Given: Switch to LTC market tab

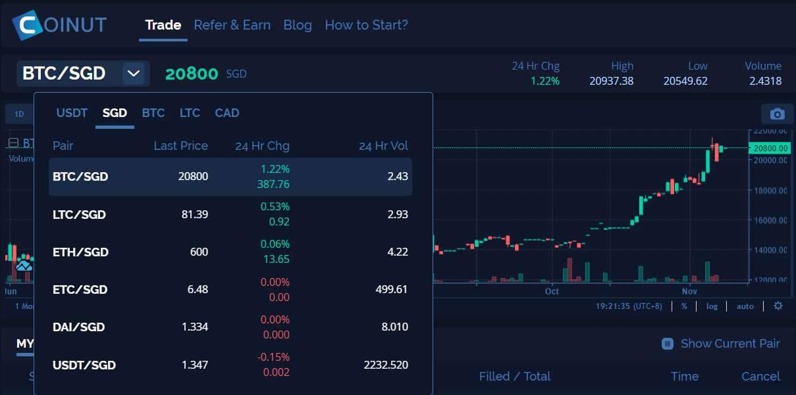Looking at the screenshot, I should tap(190, 113).
